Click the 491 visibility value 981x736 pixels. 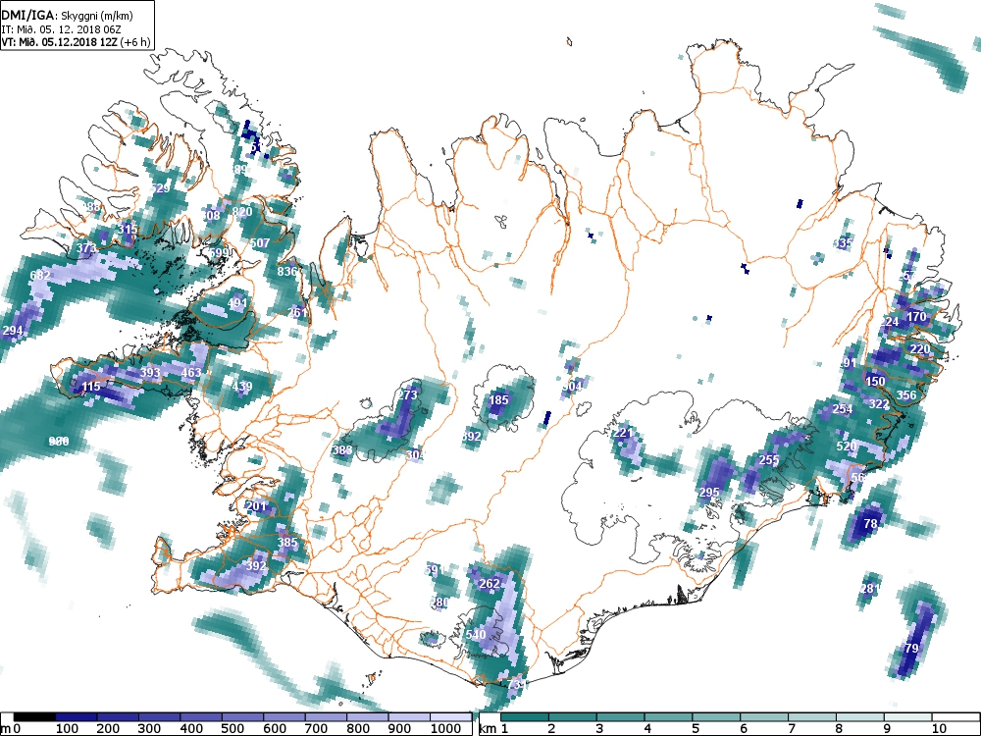pyautogui.click(x=237, y=303)
